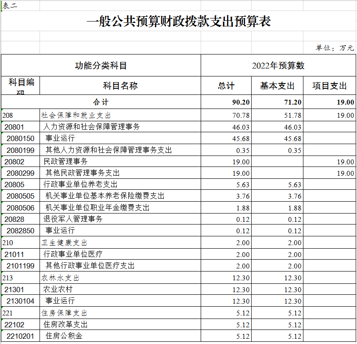Screen dimensions: 357x344
Task: Select code cell 2130104
Action: (20, 301)
